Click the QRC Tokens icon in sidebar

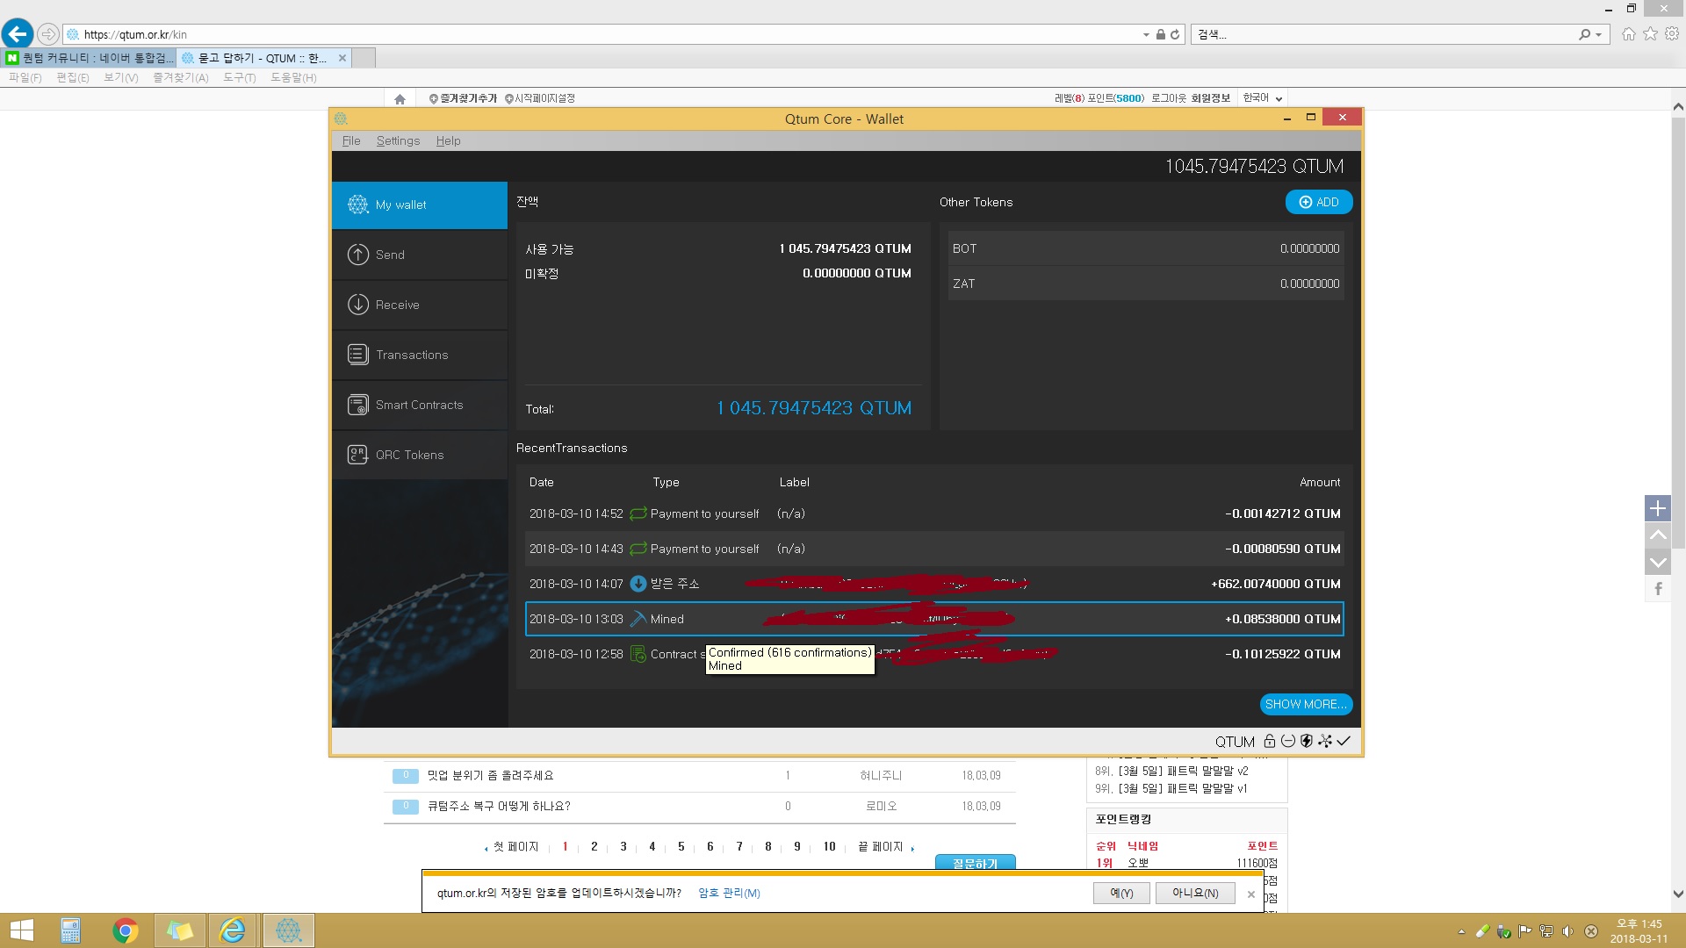coord(358,455)
